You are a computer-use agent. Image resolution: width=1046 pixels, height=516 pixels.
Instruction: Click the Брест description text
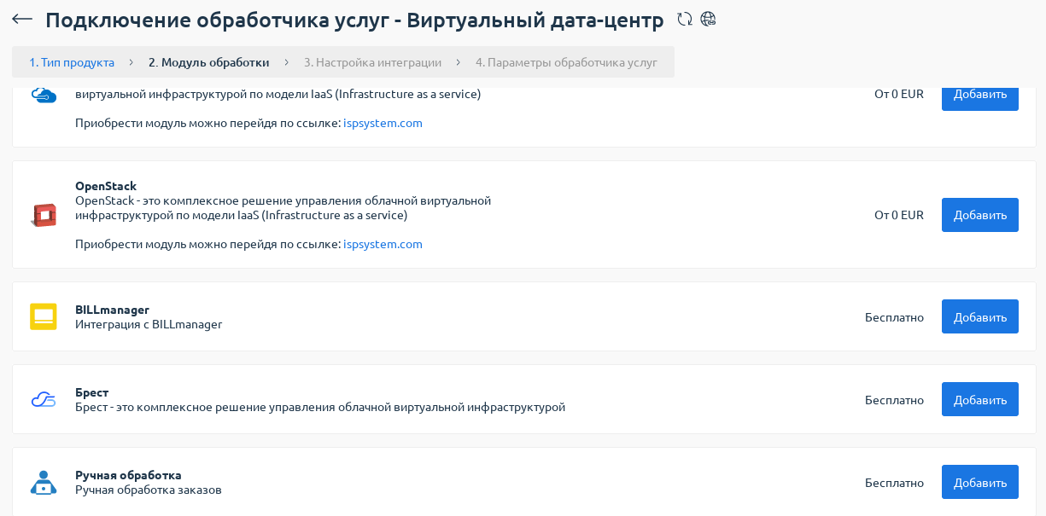point(320,407)
